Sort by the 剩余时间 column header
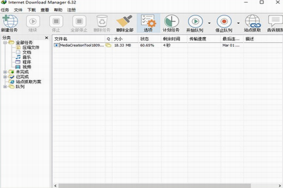Viewport: 283px width, 188px height. (x=174, y=39)
